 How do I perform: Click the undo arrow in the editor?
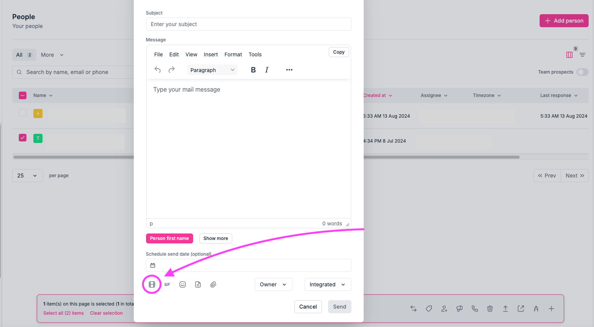point(158,70)
